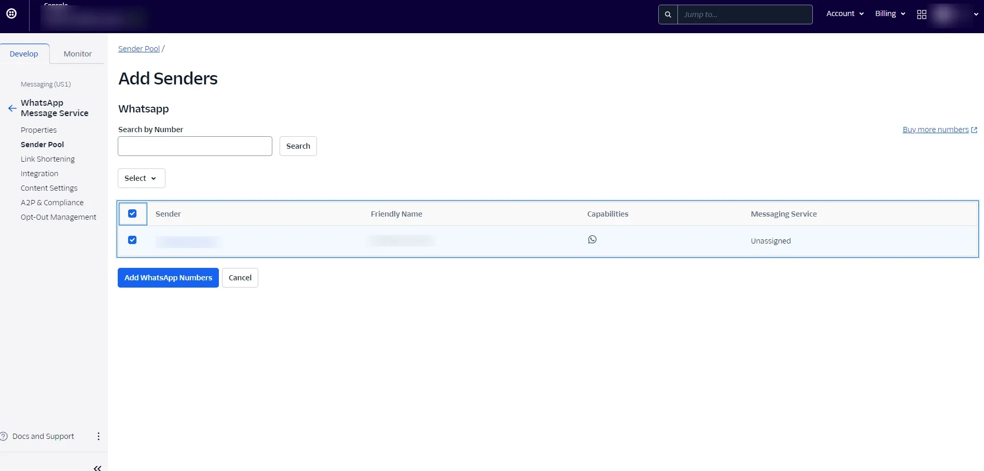Click the Add WhatsApp Numbers button

coord(168,278)
